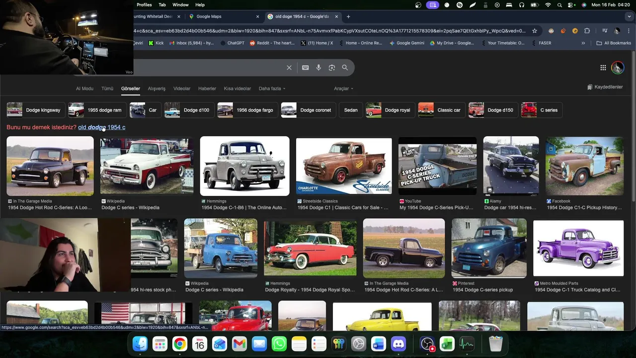Open the My Drive bookmark
Image resolution: width=636 pixels, height=358 pixels.
click(452, 43)
